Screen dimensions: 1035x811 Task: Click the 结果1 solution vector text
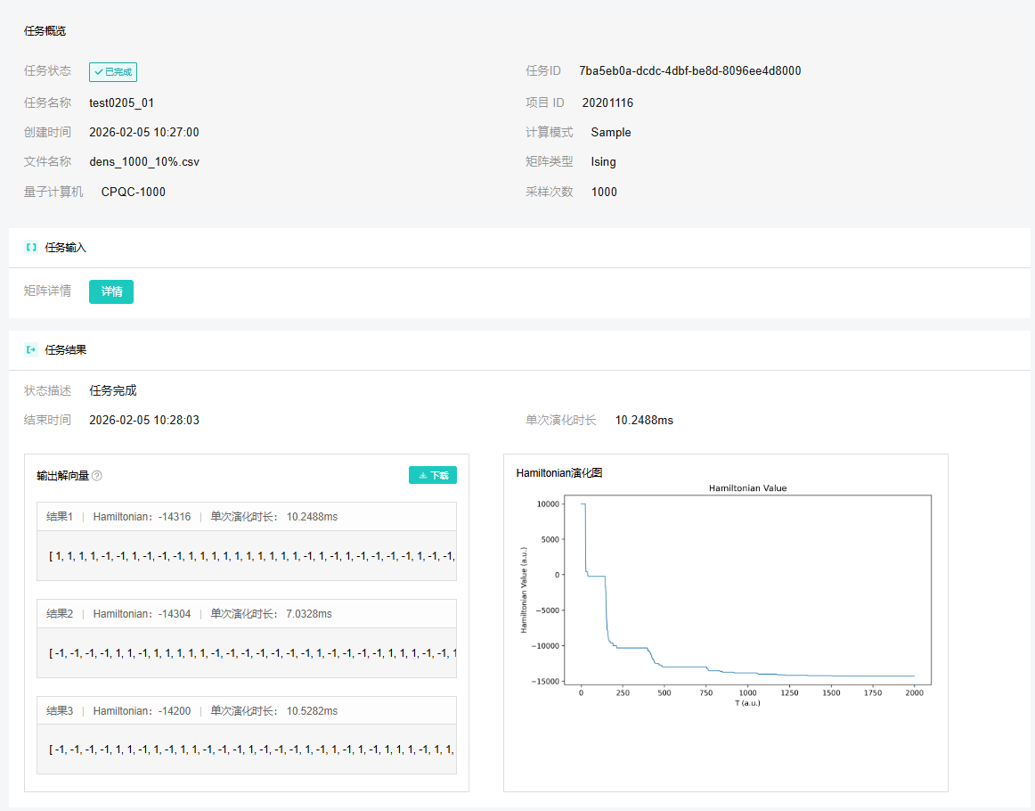point(251,556)
